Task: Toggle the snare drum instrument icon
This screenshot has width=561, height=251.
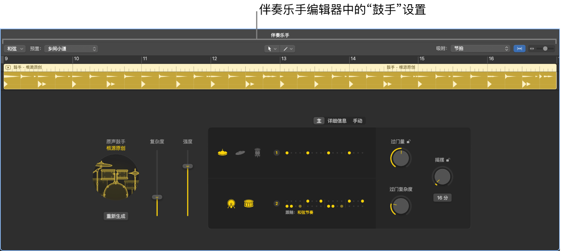Action: 249,203
